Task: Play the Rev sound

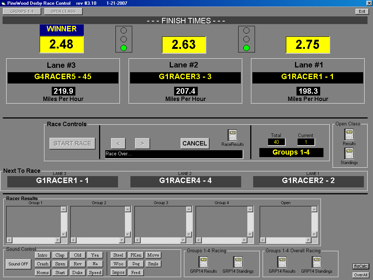Action: point(78,264)
